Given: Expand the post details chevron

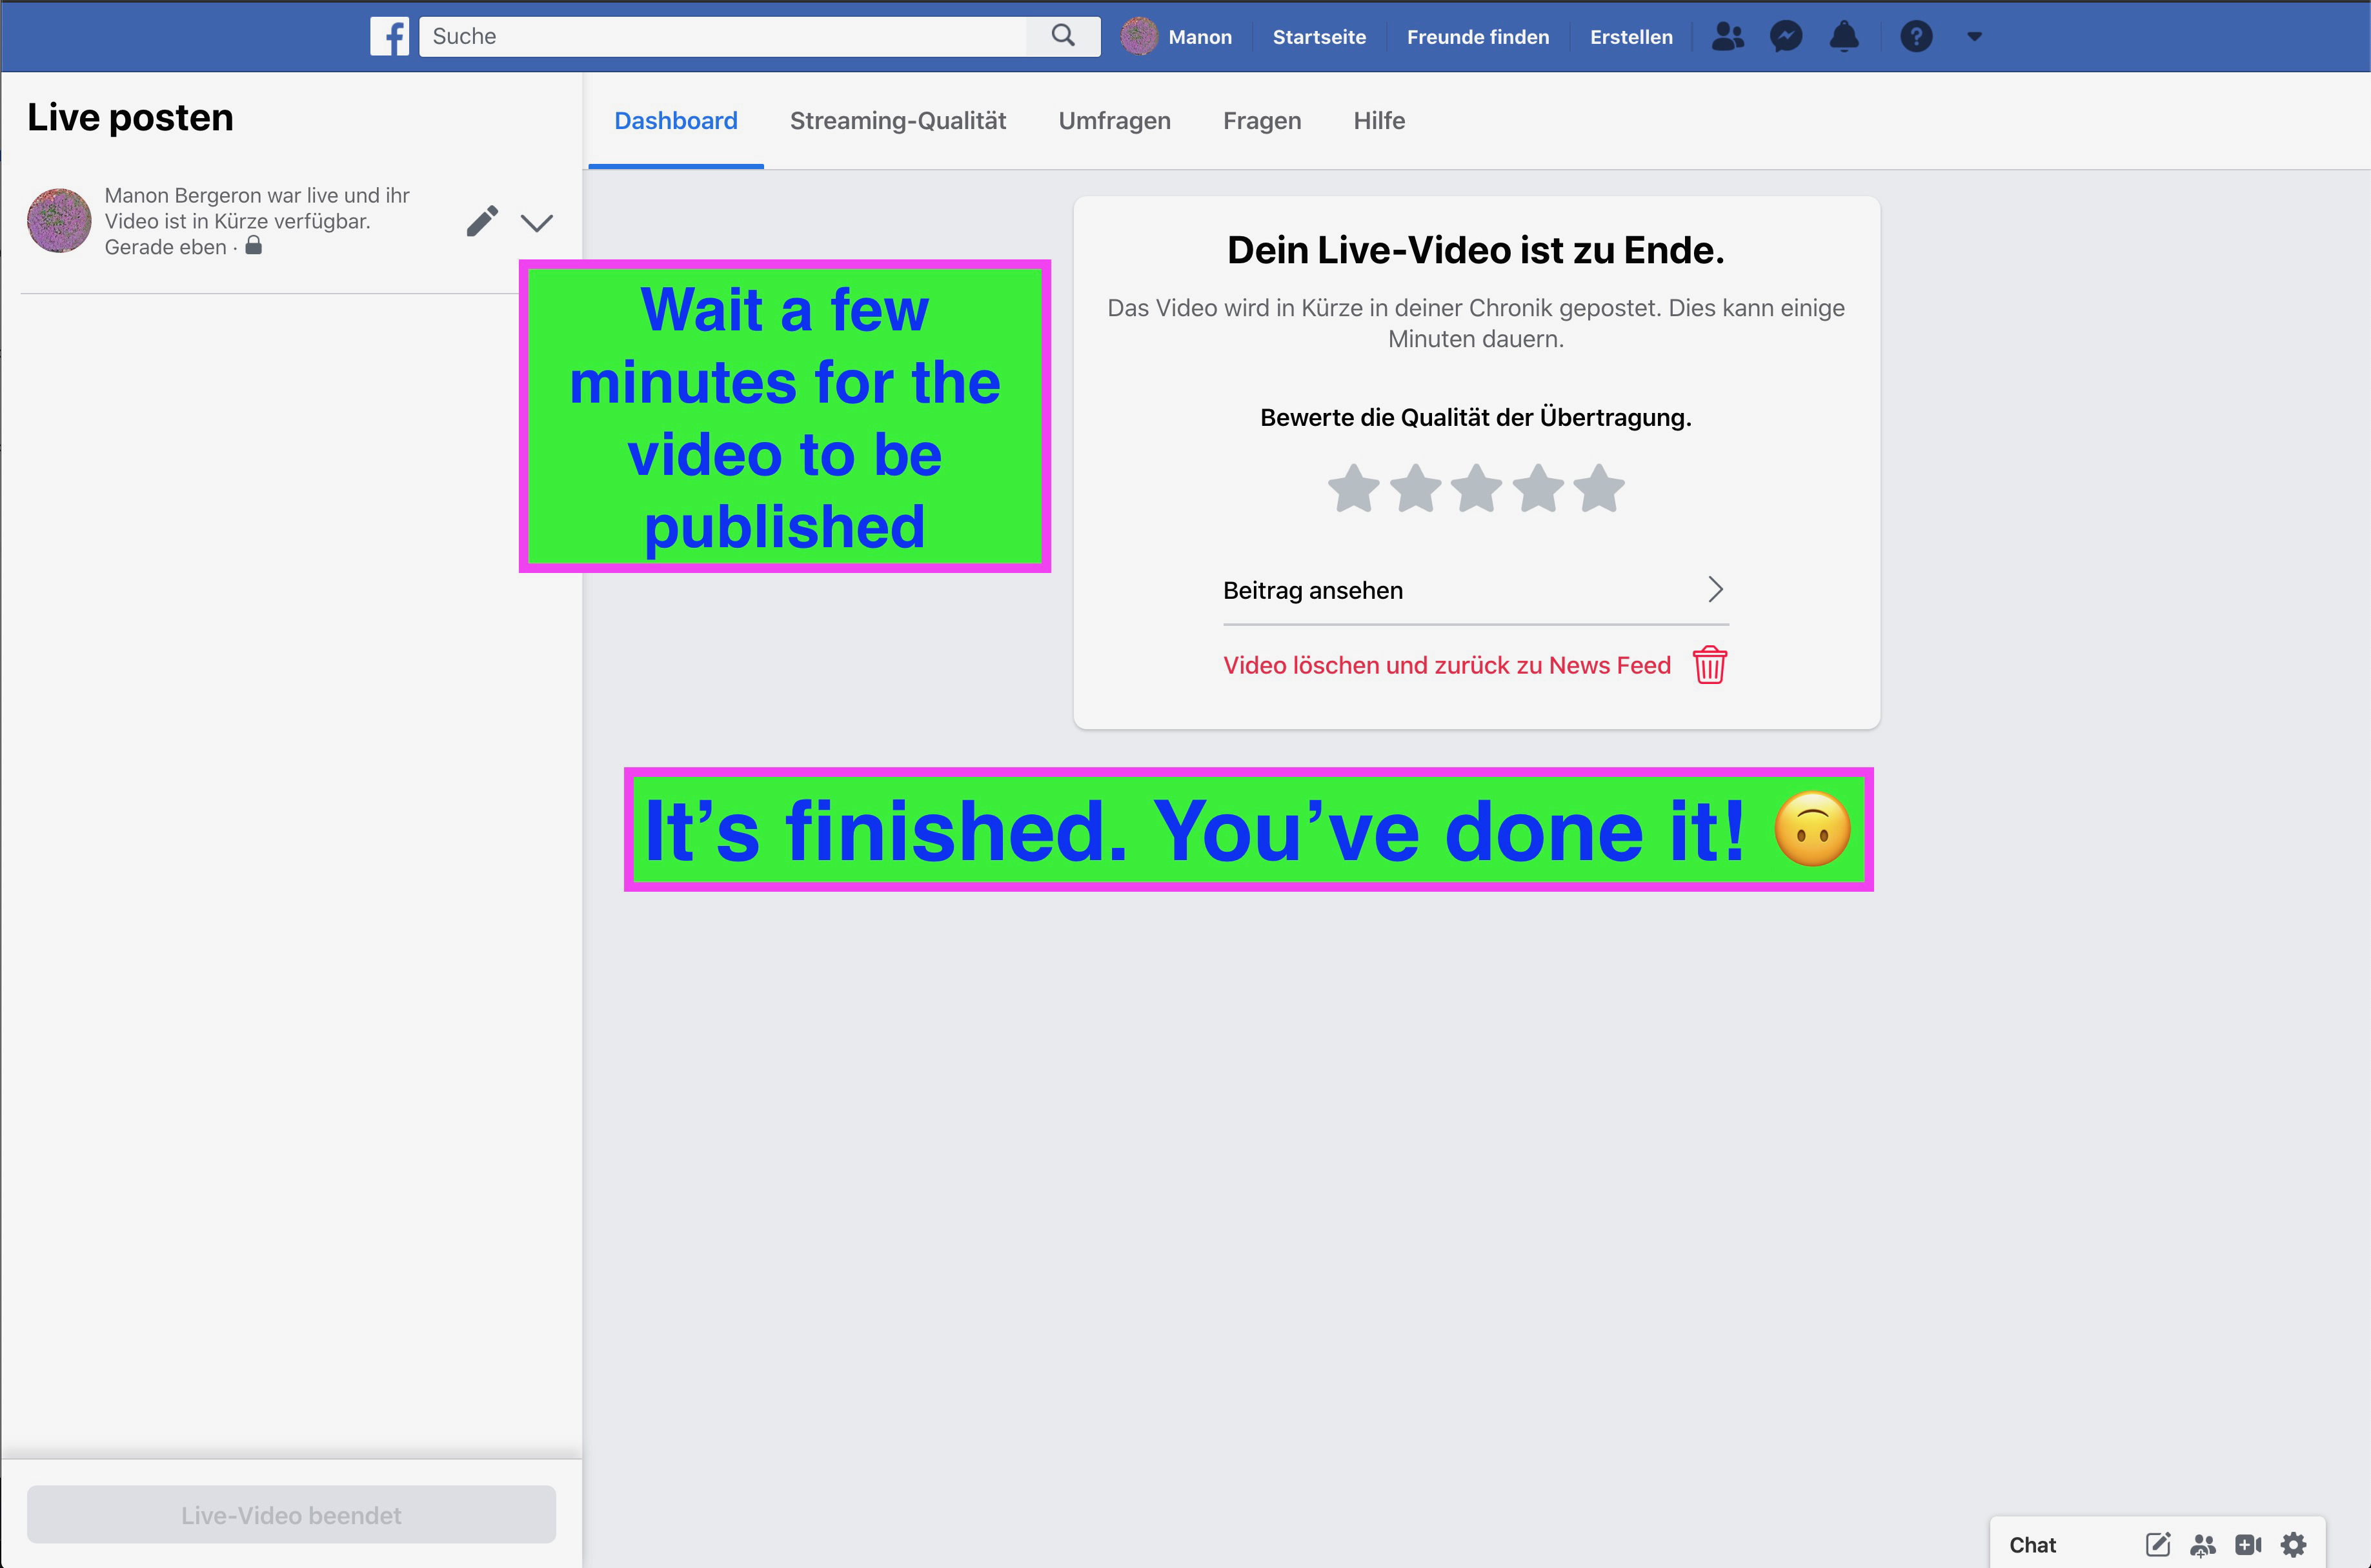Looking at the screenshot, I should pos(537,222).
